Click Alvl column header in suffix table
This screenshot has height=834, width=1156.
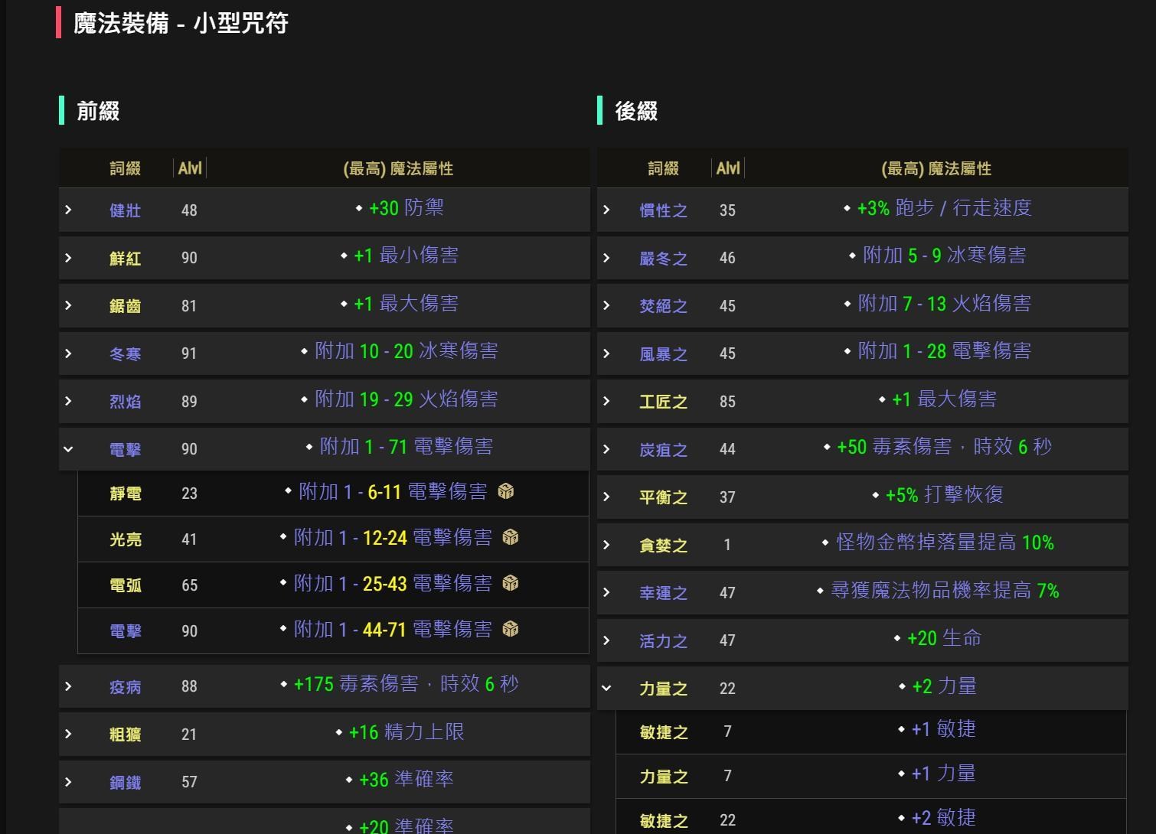pos(728,168)
